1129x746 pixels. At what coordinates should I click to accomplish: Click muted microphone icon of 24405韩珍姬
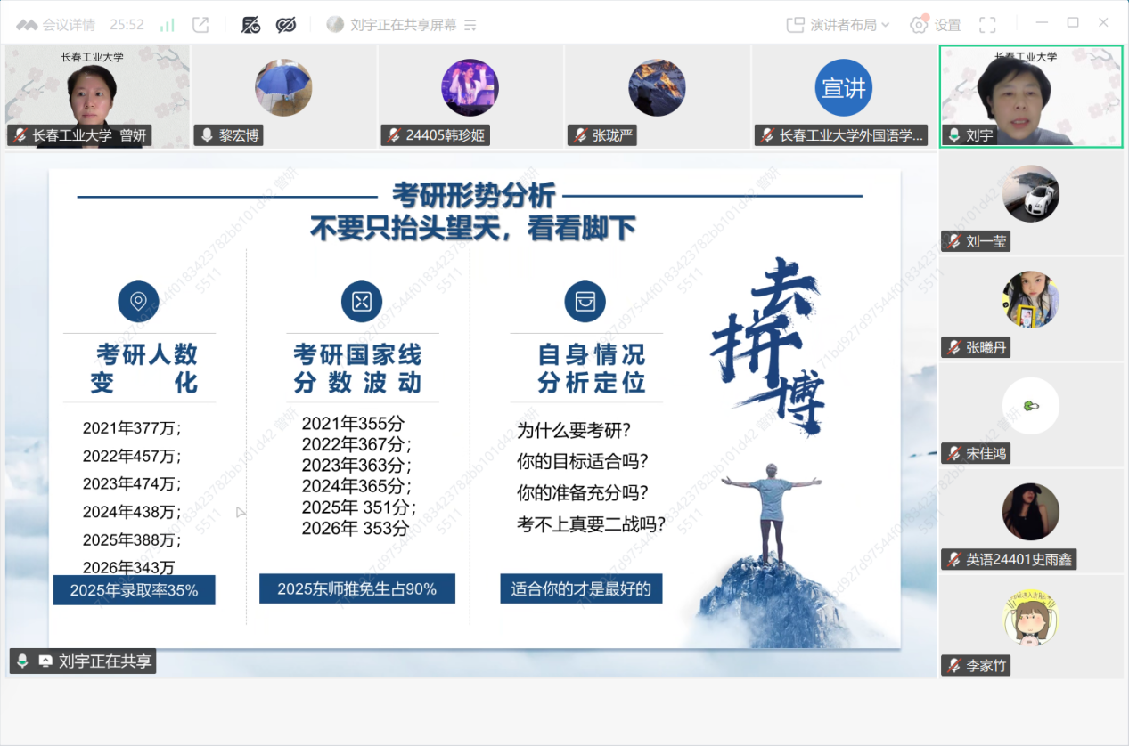393,135
